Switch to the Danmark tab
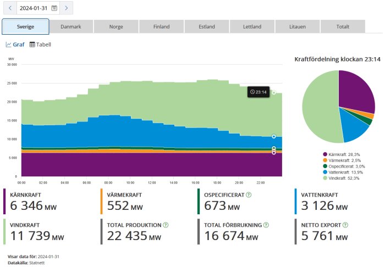Screen dimensions: 385x267 coord(71,26)
